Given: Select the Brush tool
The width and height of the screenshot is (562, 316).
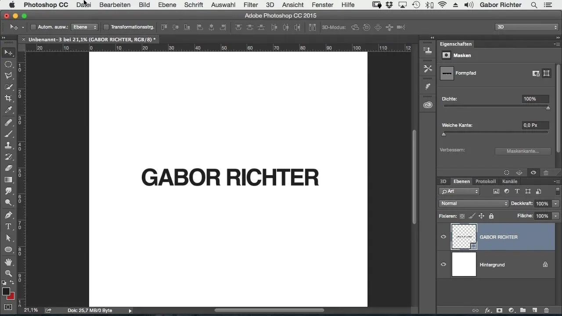Looking at the screenshot, I should point(8,134).
